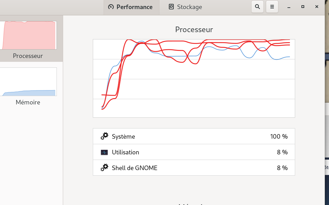329x205 pixels.
Task: Click the Processeur CPU usage chart
Action: pos(194,78)
